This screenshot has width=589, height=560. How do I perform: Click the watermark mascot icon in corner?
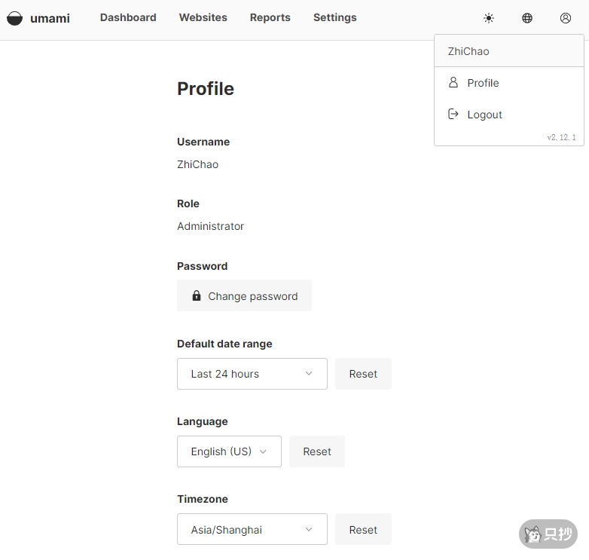tap(533, 534)
